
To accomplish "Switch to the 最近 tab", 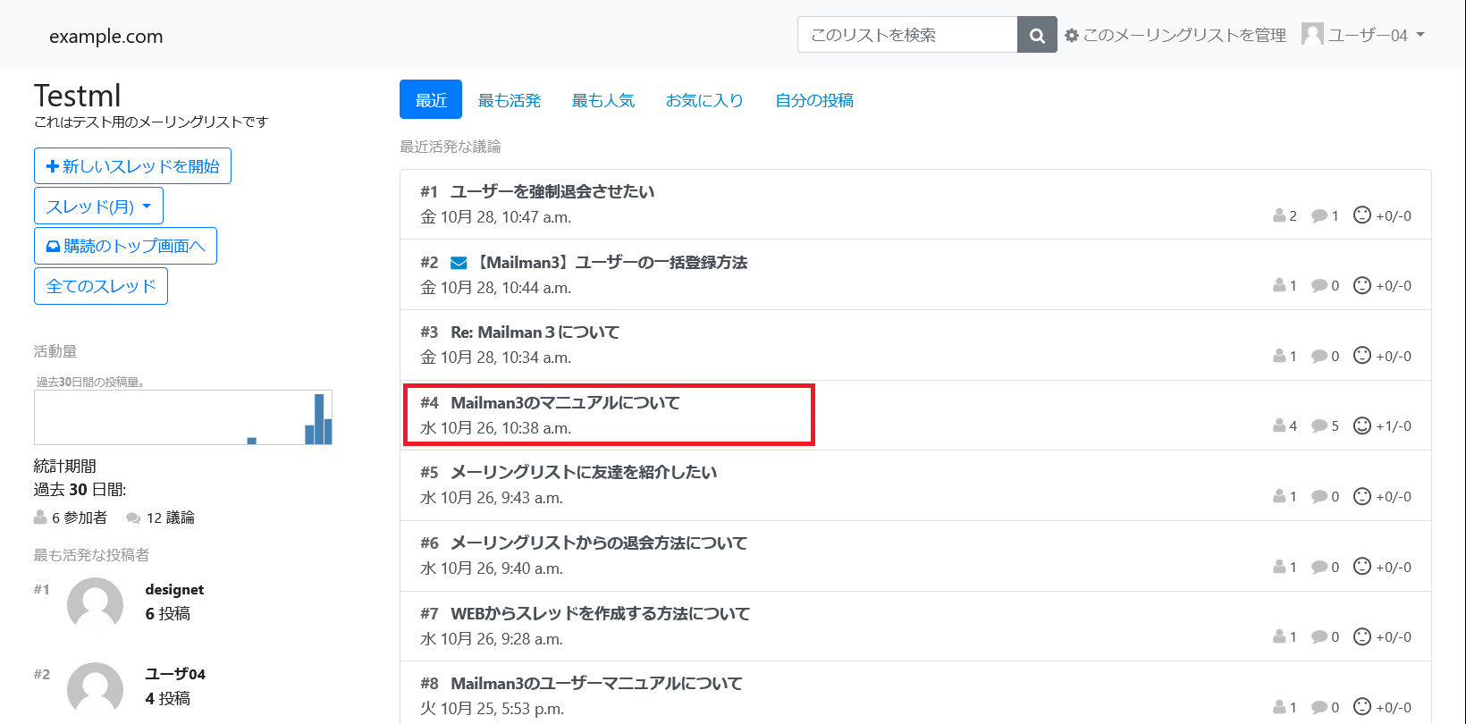I will click(x=431, y=99).
